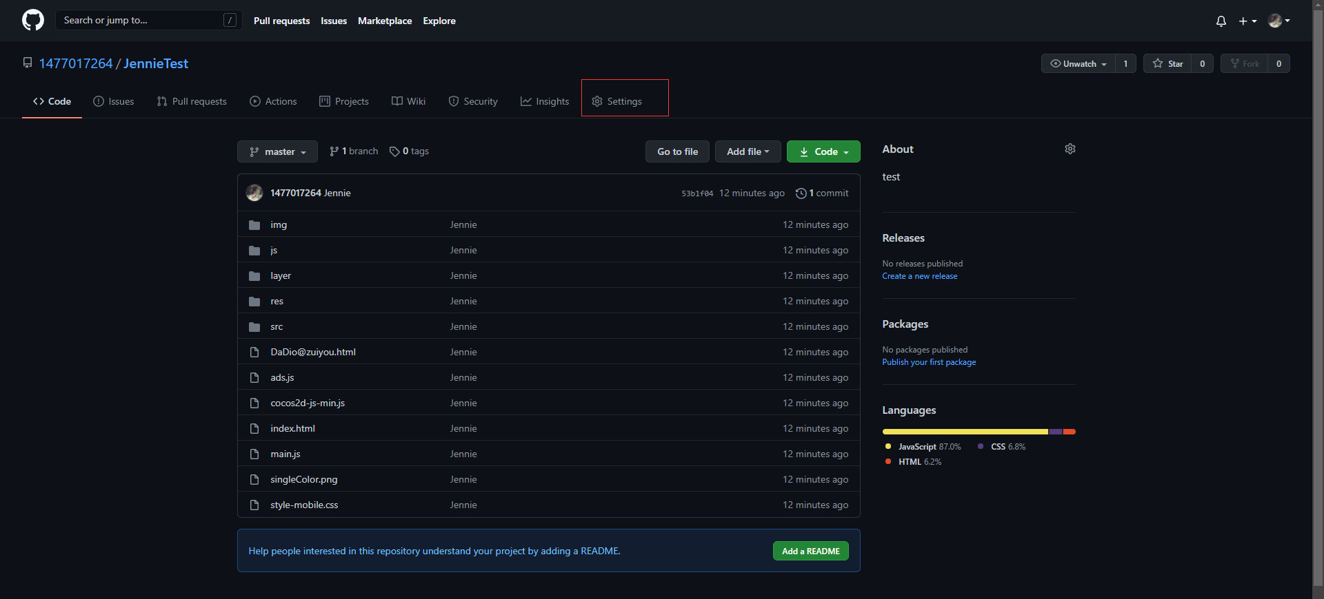Click the page vertical scrollbar
Screen dimensions: 1324x599
click(1318, 299)
